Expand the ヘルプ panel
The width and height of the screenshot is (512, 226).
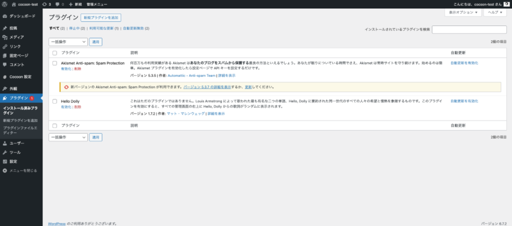pyautogui.click(x=495, y=12)
